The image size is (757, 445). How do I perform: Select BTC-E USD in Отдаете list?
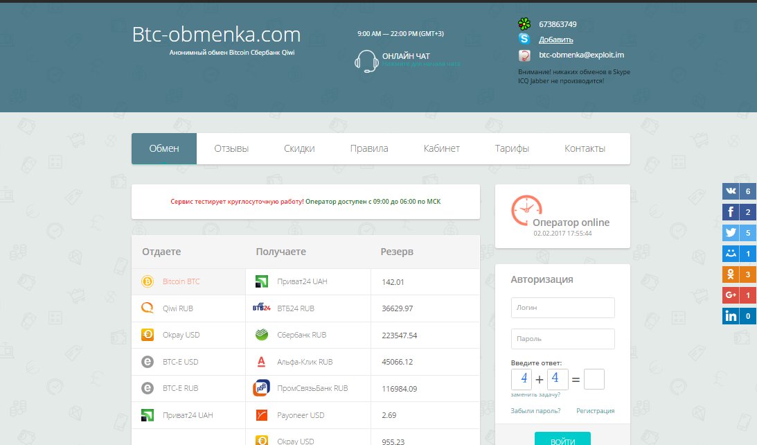click(189, 362)
